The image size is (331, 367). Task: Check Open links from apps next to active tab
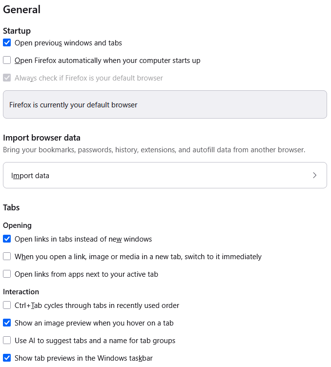[x=7, y=274]
